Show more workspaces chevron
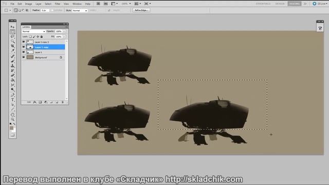This screenshot has height=185, width=329. click(305, 4)
